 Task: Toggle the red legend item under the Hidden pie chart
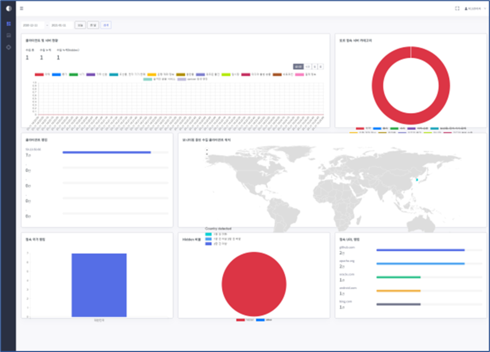point(240,320)
